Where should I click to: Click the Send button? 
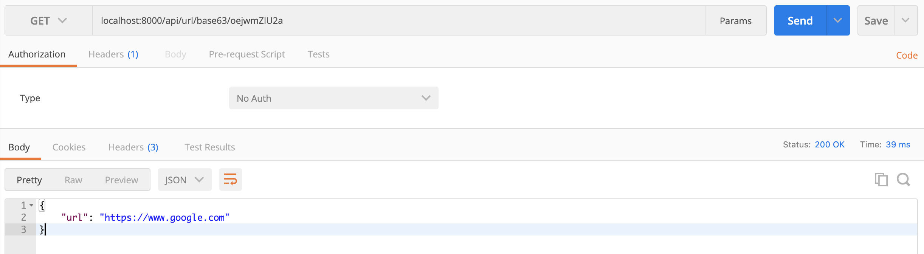point(800,20)
